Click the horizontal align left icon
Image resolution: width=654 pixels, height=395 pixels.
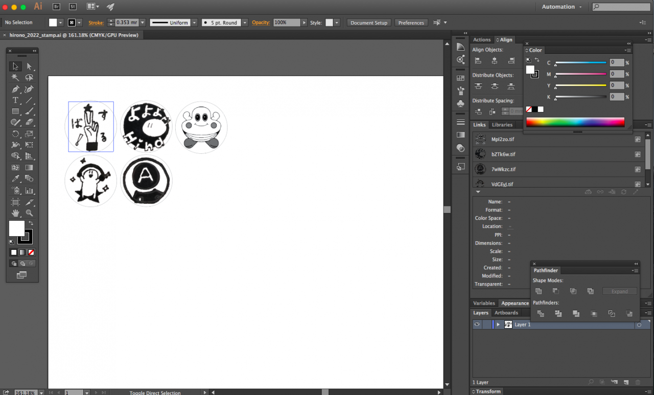point(478,60)
